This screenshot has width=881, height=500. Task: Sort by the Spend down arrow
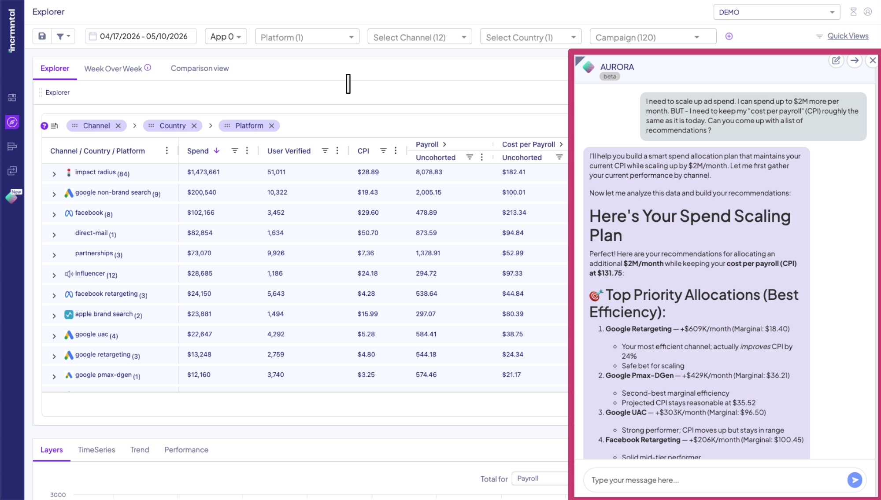216,151
